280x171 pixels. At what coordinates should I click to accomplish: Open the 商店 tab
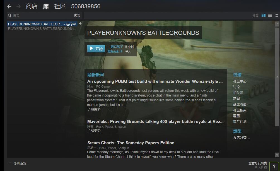(x=32, y=6)
